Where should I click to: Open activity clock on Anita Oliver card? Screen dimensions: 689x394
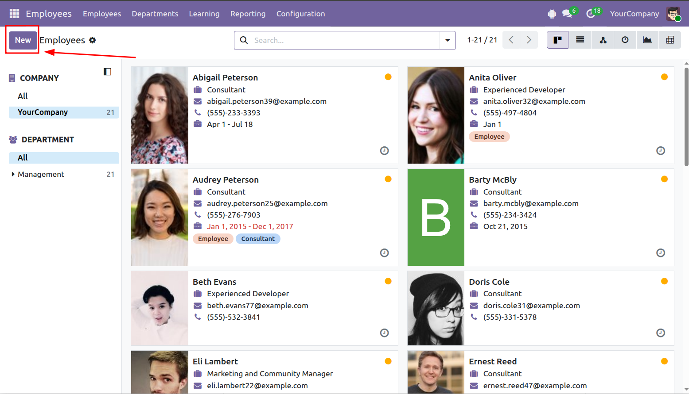(660, 151)
